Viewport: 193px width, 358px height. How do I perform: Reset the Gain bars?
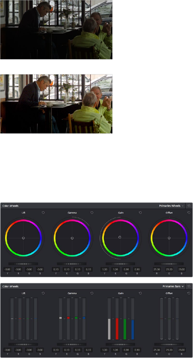(x=140, y=293)
